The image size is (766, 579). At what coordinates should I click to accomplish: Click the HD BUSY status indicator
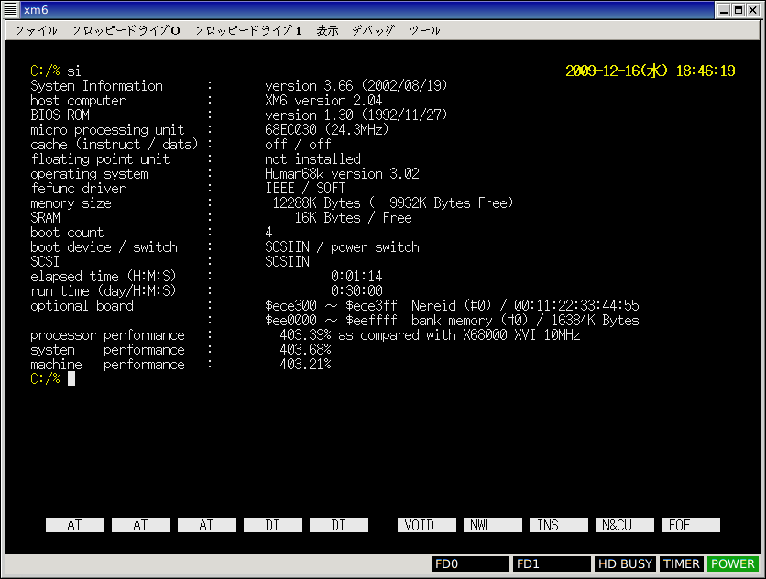625,563
